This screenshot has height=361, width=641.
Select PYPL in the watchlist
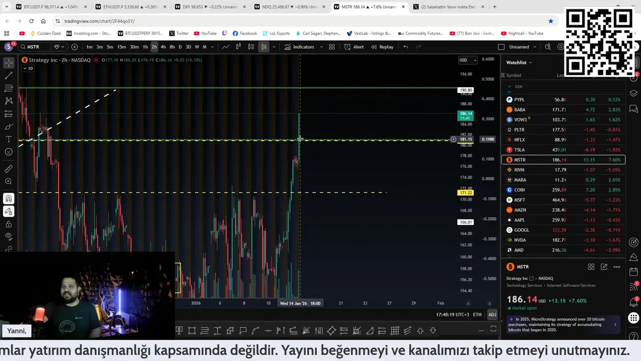point(563,99)
